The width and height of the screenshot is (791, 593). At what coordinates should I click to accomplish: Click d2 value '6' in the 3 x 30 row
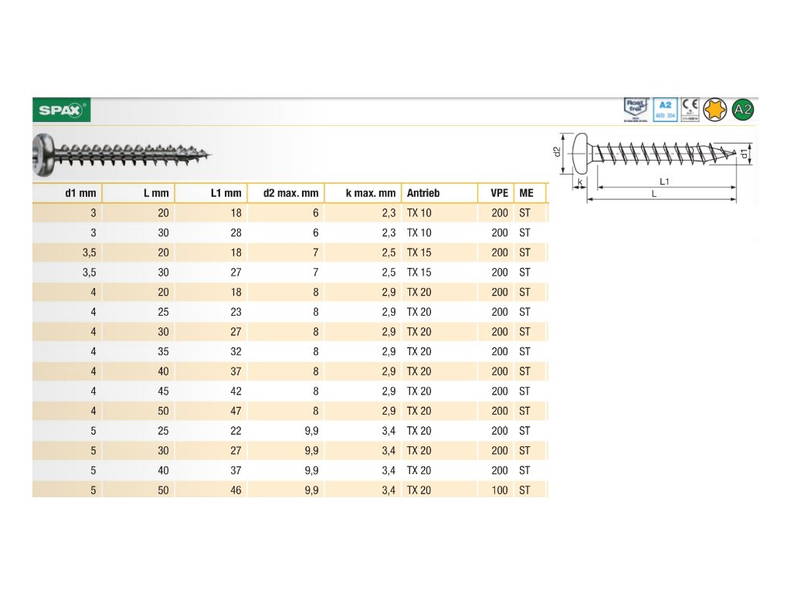(316, 233)
